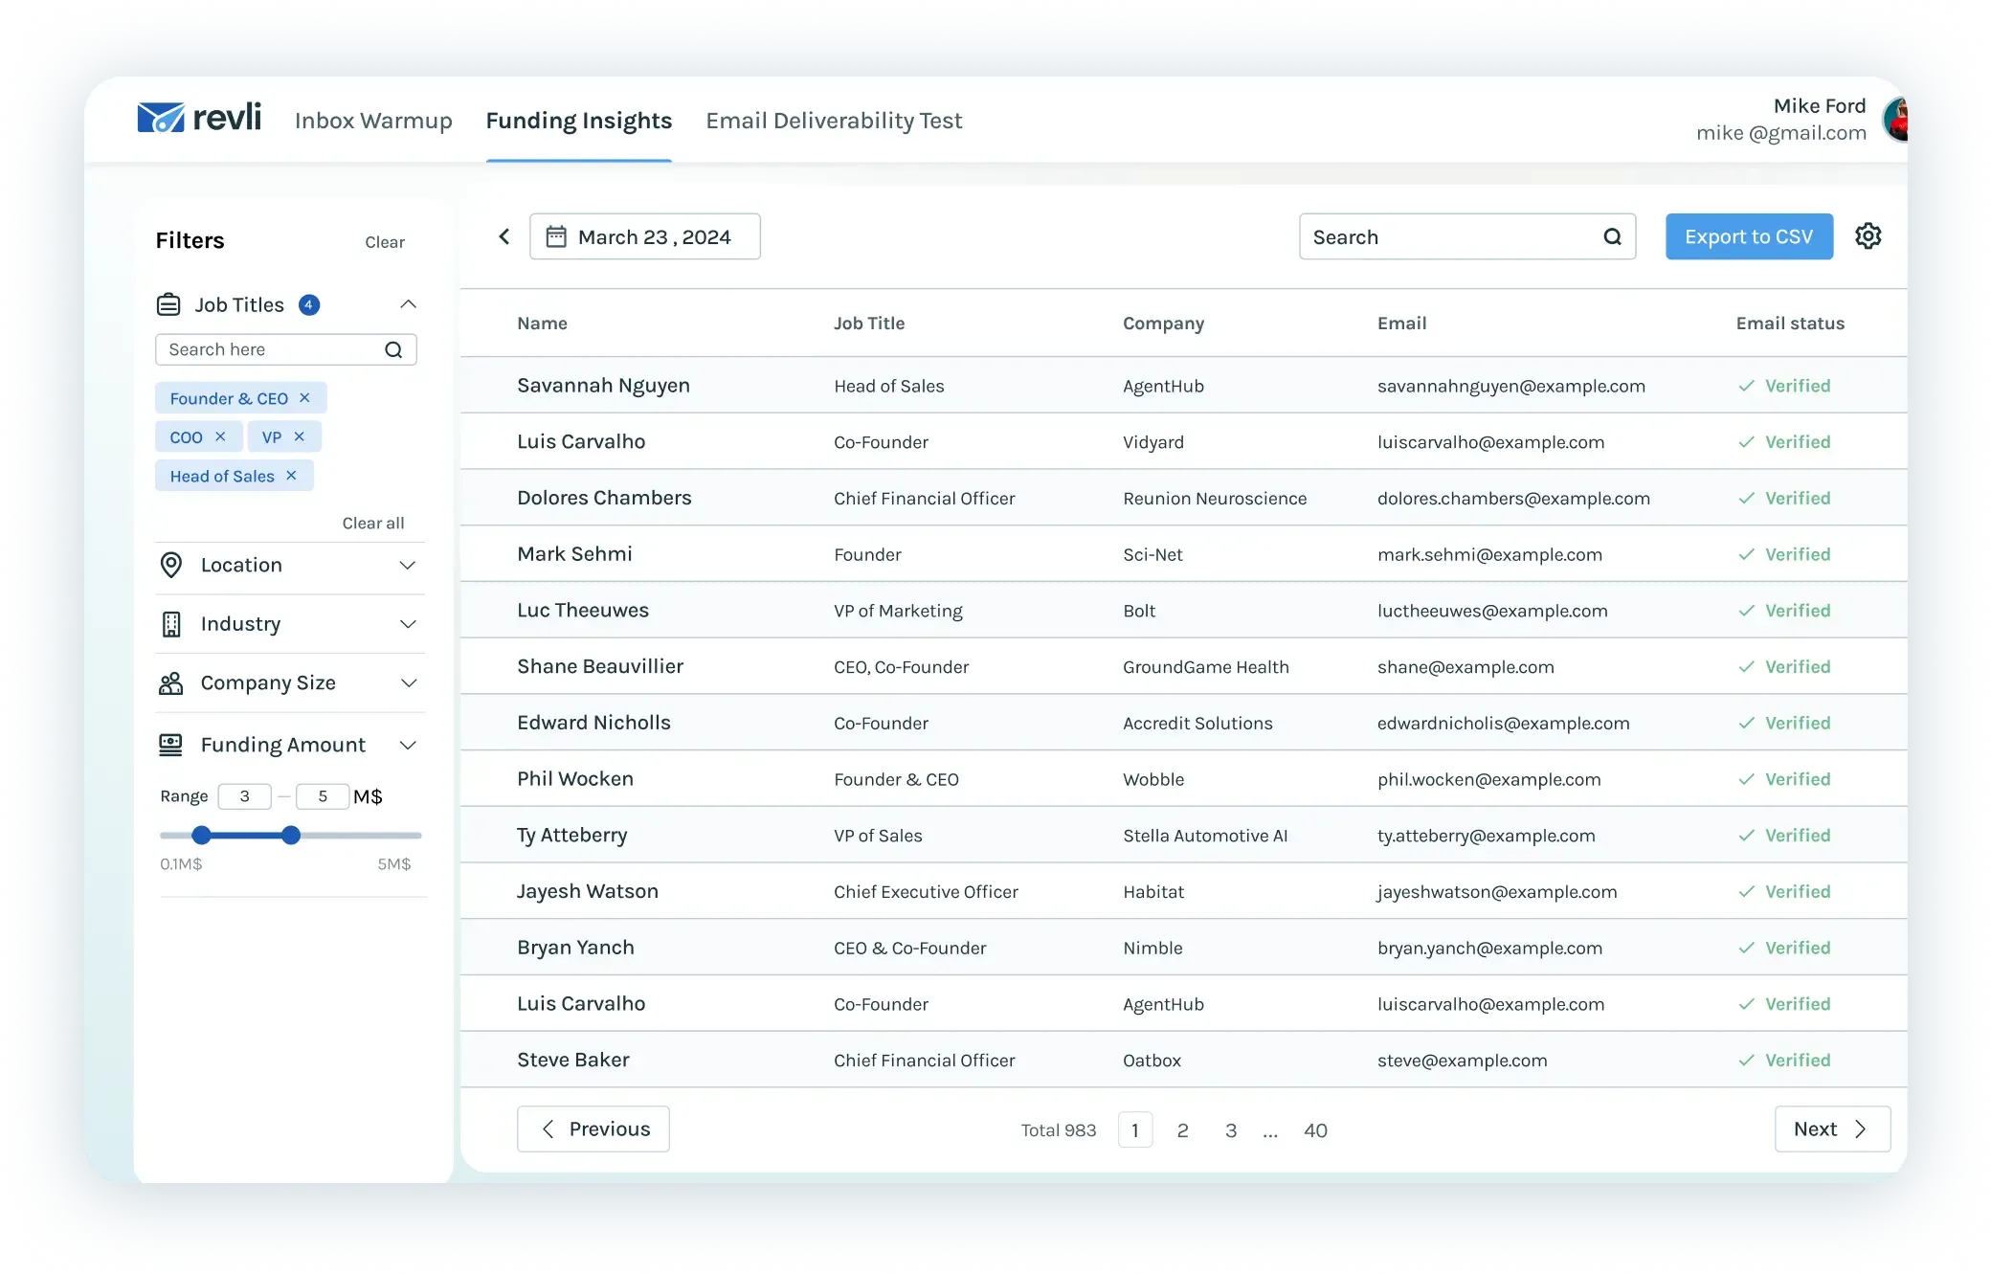Click Phil Wocken's Founder & CEO title

coord(896,779)
